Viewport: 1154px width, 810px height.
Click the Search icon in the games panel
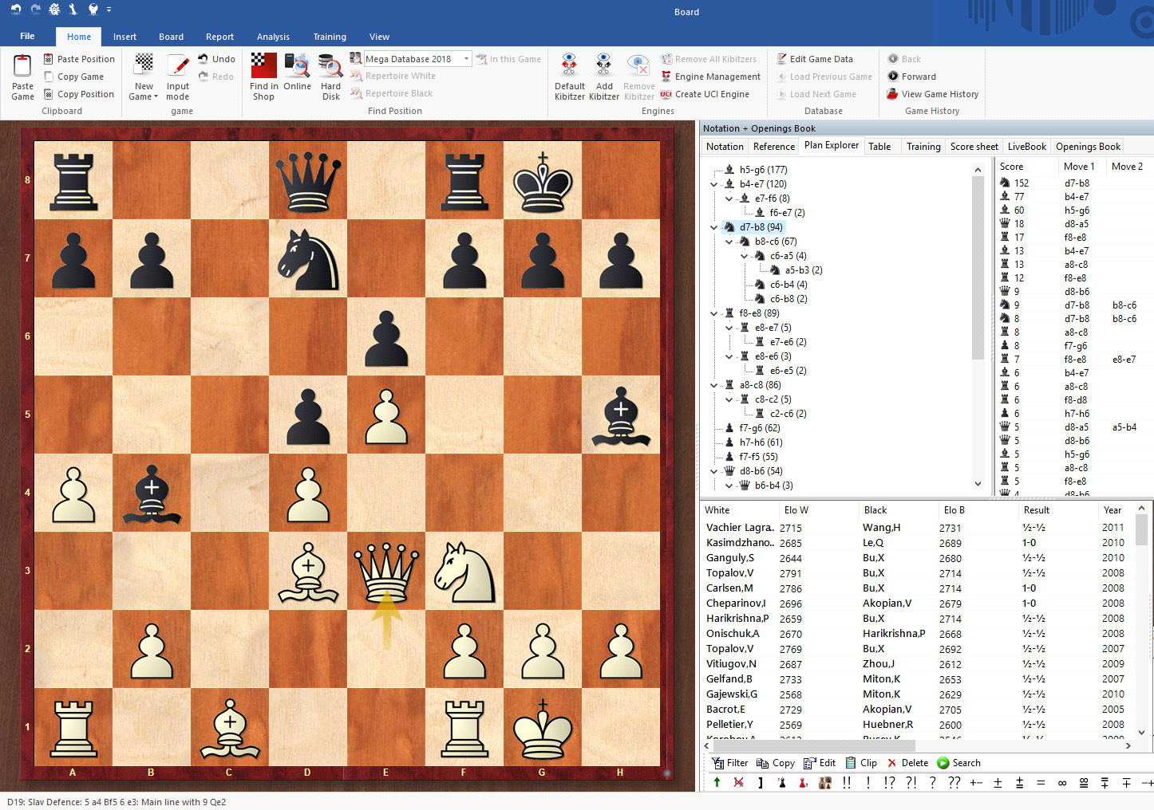pos(943,762)
